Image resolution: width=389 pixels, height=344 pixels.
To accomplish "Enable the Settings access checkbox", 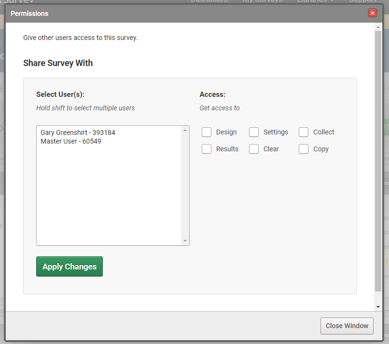I will [254, 132].
